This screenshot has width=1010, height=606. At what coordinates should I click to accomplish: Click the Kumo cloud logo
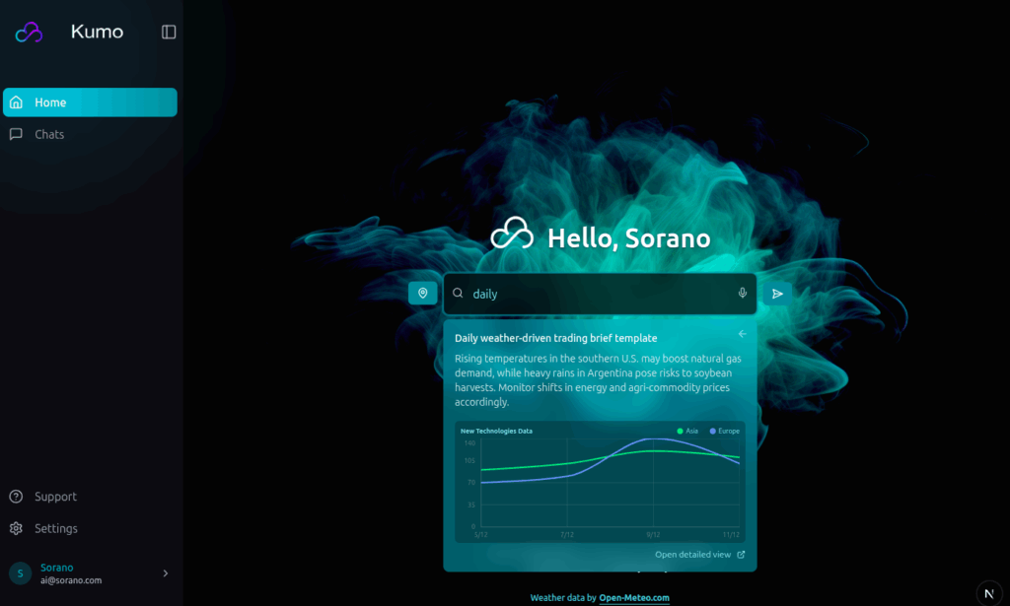29,32
